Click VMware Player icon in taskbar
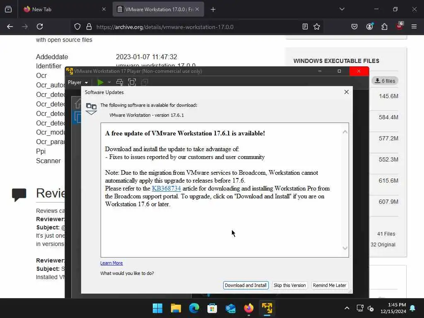This screenshot has height=318, width=424. [267, 308]
